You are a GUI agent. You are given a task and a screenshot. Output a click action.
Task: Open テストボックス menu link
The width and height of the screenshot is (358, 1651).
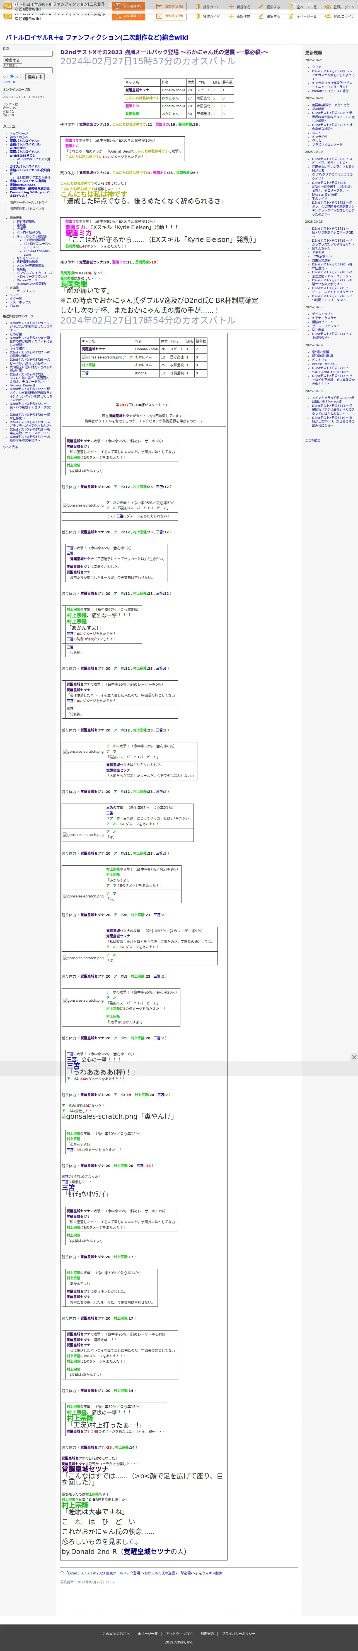coord(20,303)
